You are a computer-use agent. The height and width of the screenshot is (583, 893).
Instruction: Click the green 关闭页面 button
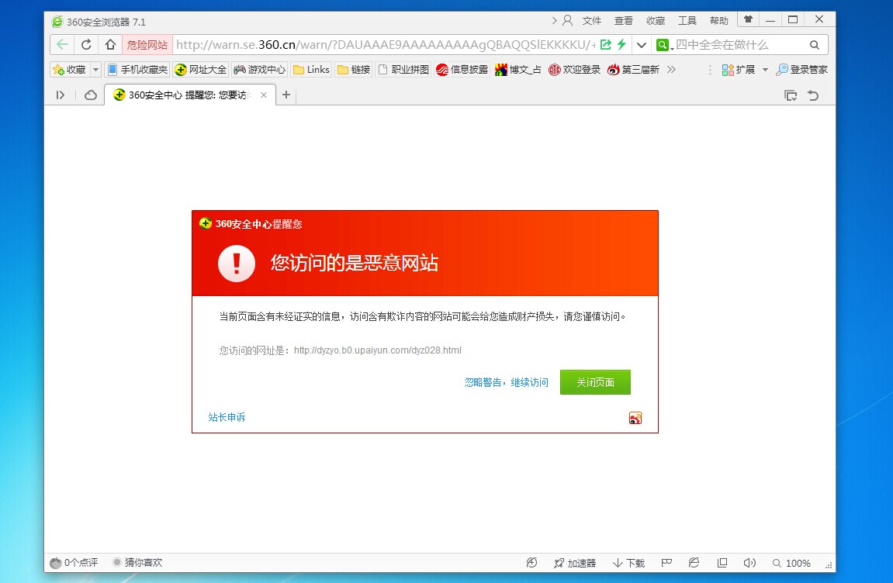point(595,382)
